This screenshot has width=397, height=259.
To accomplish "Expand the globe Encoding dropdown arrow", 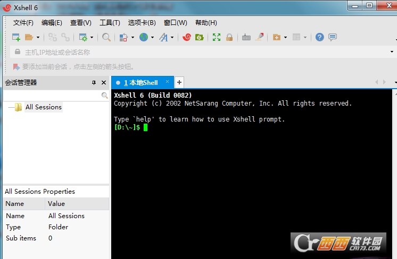I will pyautogui.click(x=152, y=37).
